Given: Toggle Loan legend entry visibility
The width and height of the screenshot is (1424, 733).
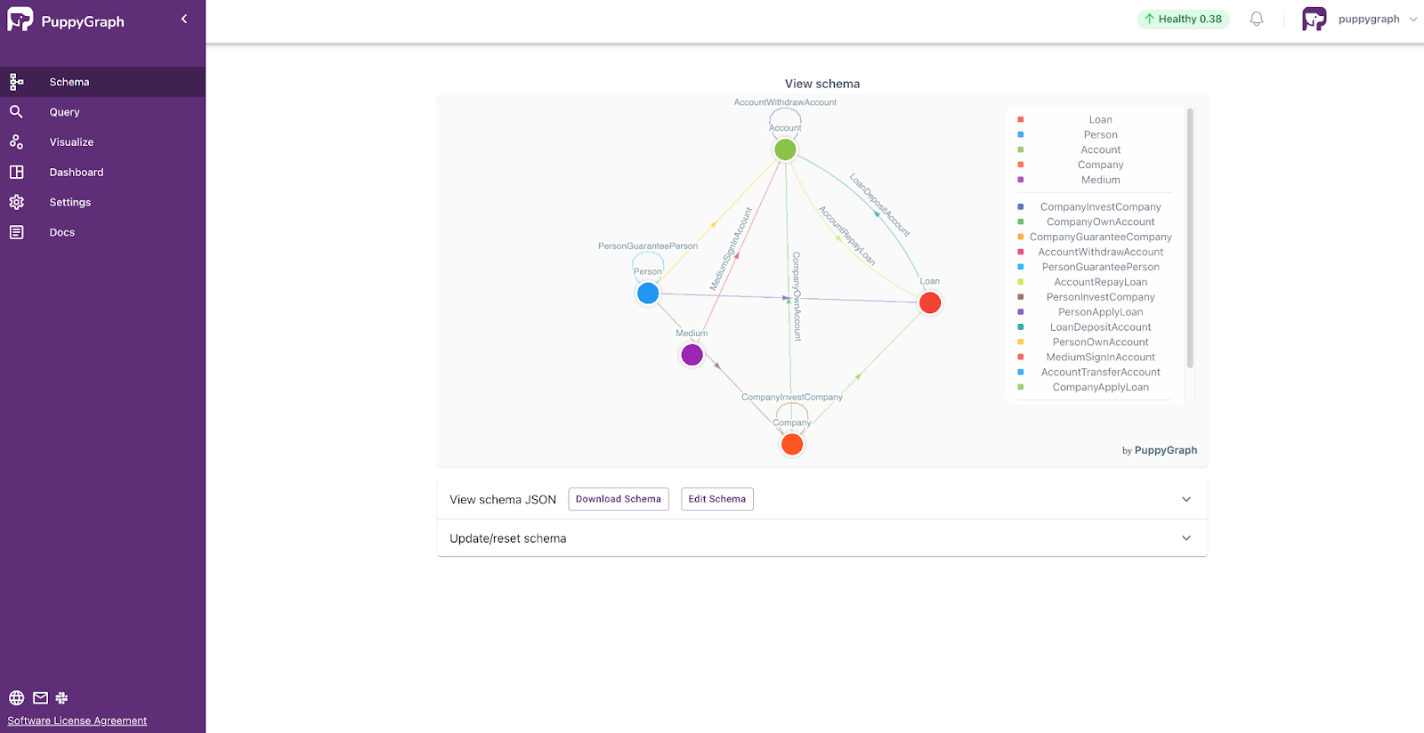Looking at the screenshot, I should (1100, 120).
